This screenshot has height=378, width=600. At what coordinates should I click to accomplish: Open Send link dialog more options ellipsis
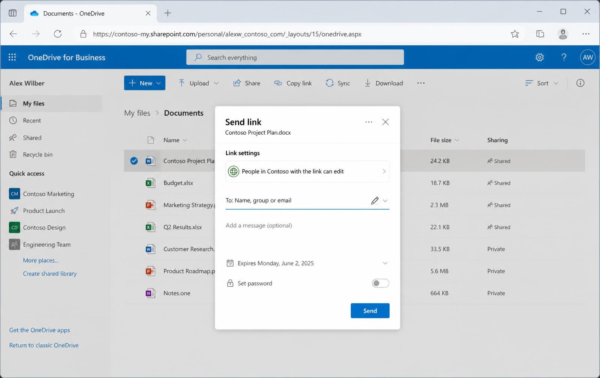(x=369, y=122)
